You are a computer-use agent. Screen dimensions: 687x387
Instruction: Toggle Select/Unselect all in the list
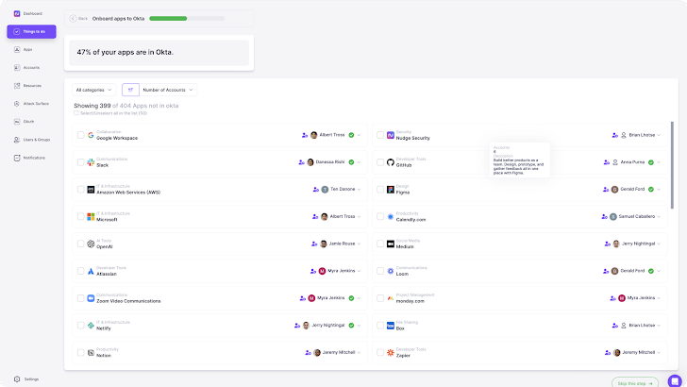click(x=76, y=113)
